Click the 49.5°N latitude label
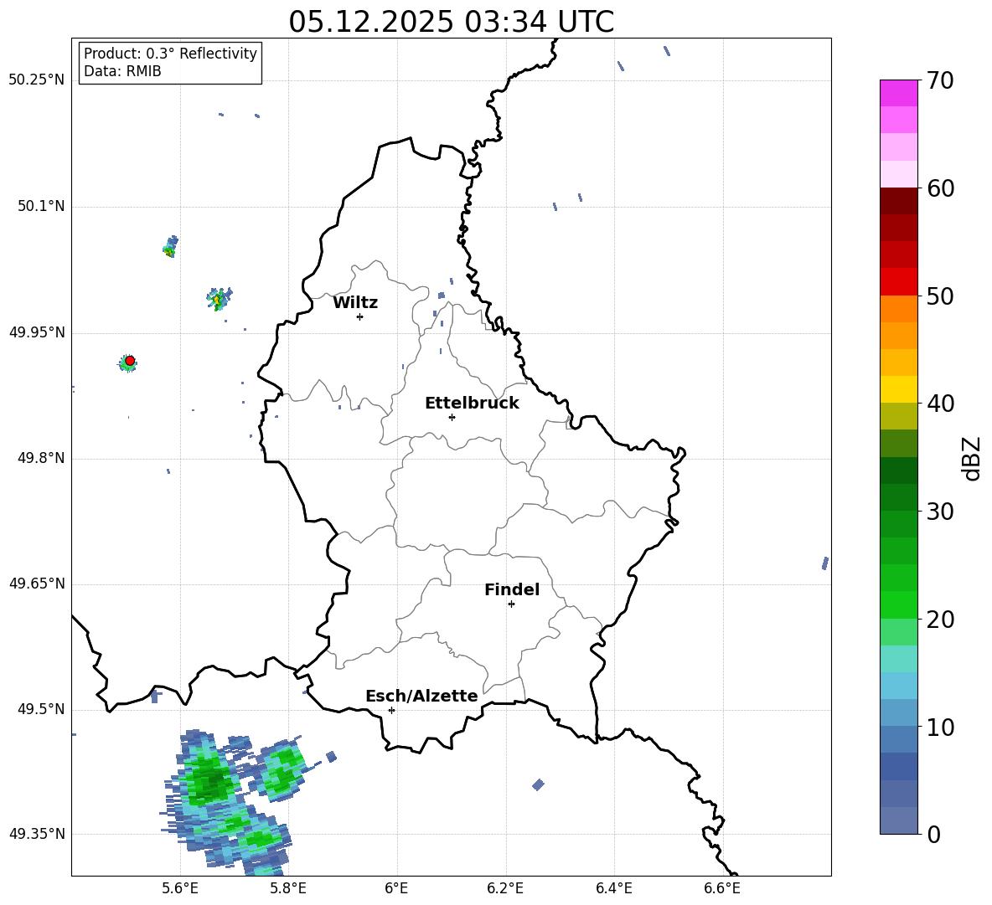Screen dimensions: 992x905 click(x=41, y=709)
